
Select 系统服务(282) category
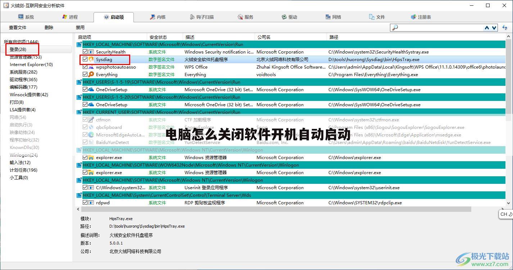(23, 72)
